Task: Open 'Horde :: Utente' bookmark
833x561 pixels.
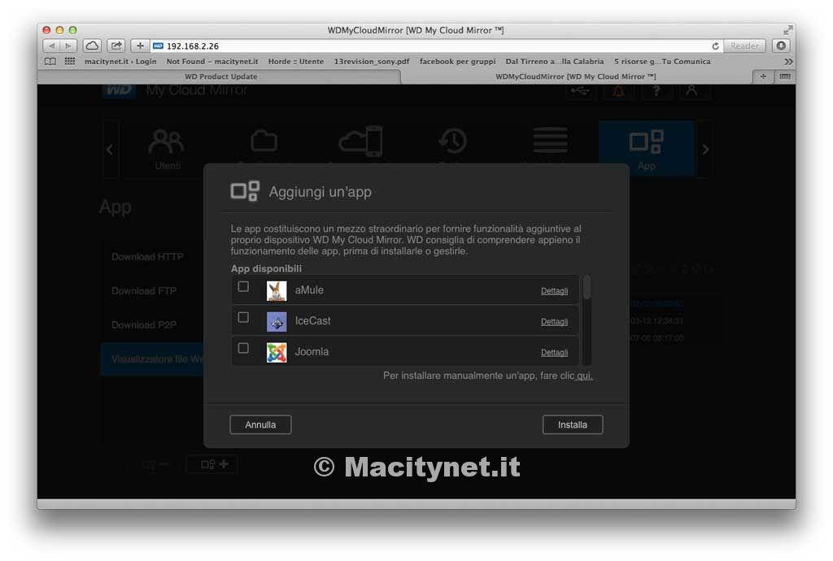Action: coord(296,62)
